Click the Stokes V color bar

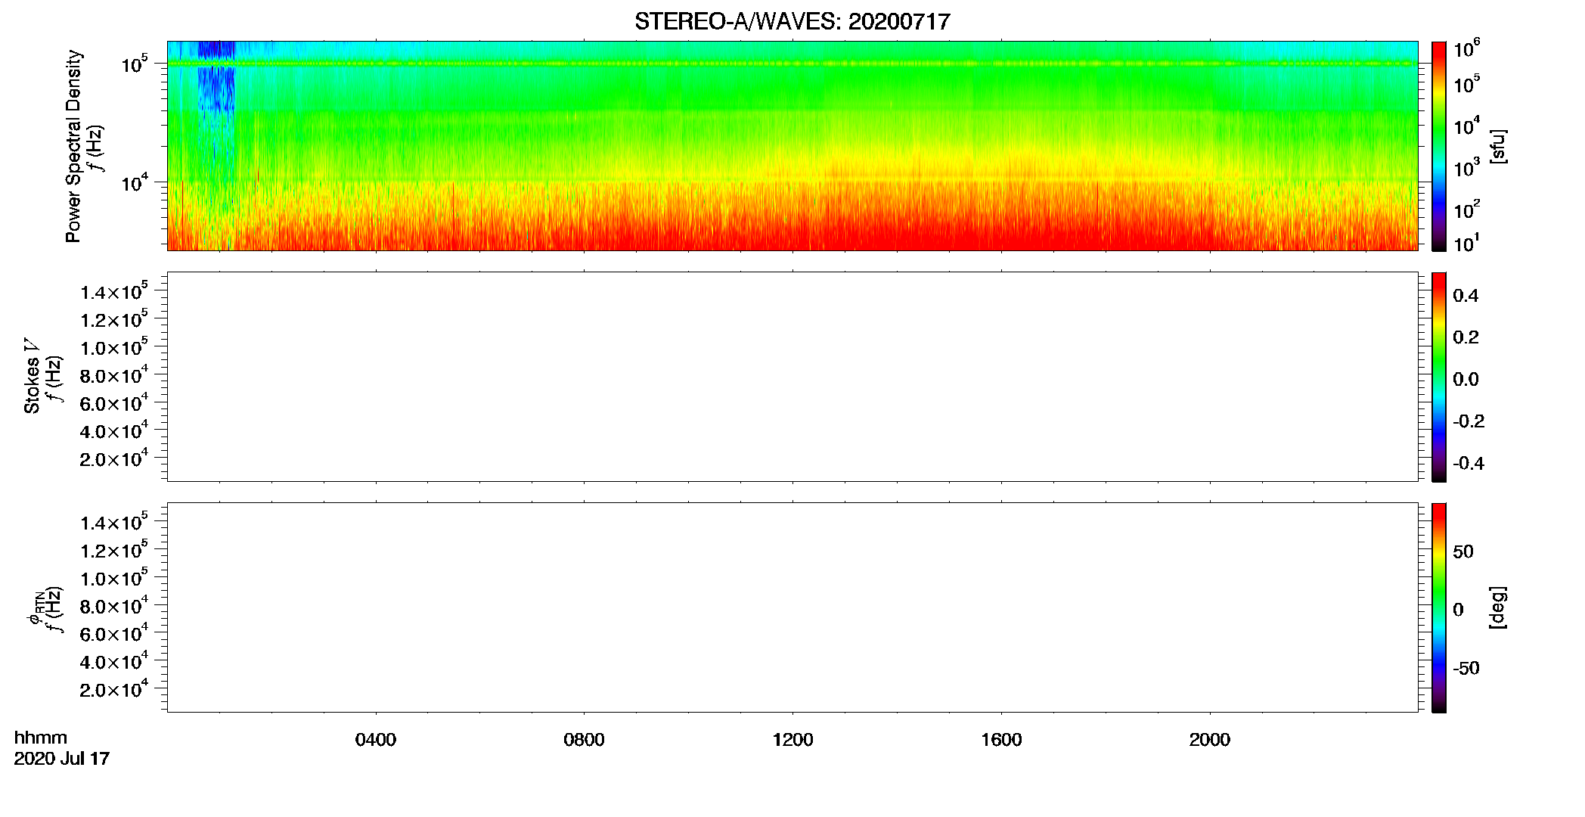[x=1439, y=377]
